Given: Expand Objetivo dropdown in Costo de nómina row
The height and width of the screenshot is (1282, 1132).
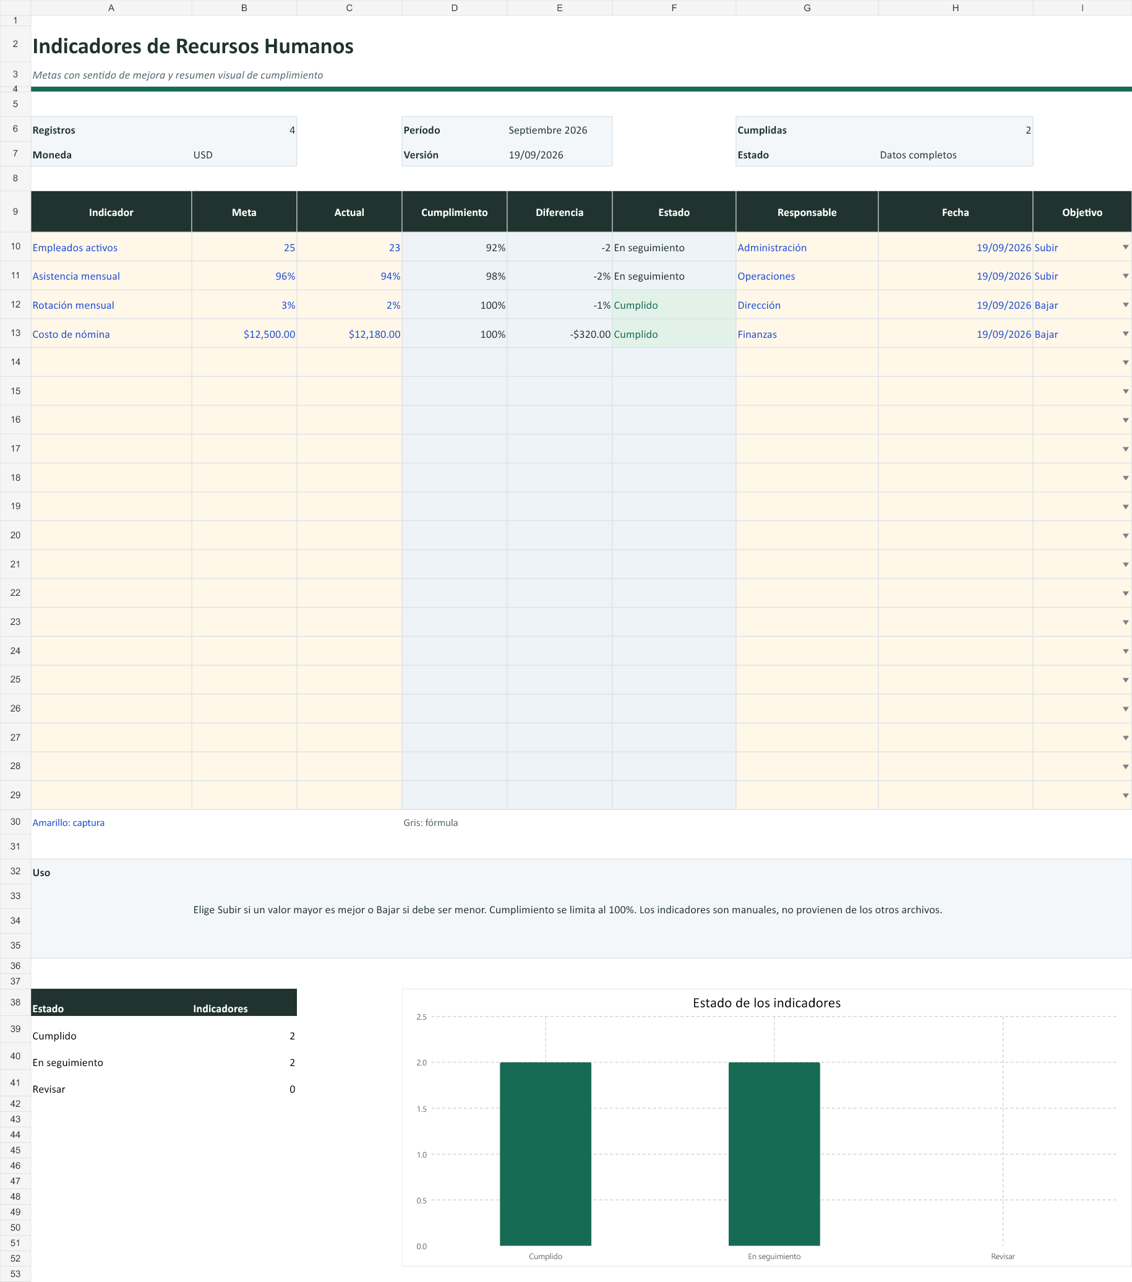Looking at the screenshot, I should click(x=1125, y=333).
